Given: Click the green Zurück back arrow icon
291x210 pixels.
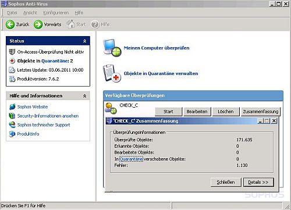Looking at the screenshot, I should 10,24.
